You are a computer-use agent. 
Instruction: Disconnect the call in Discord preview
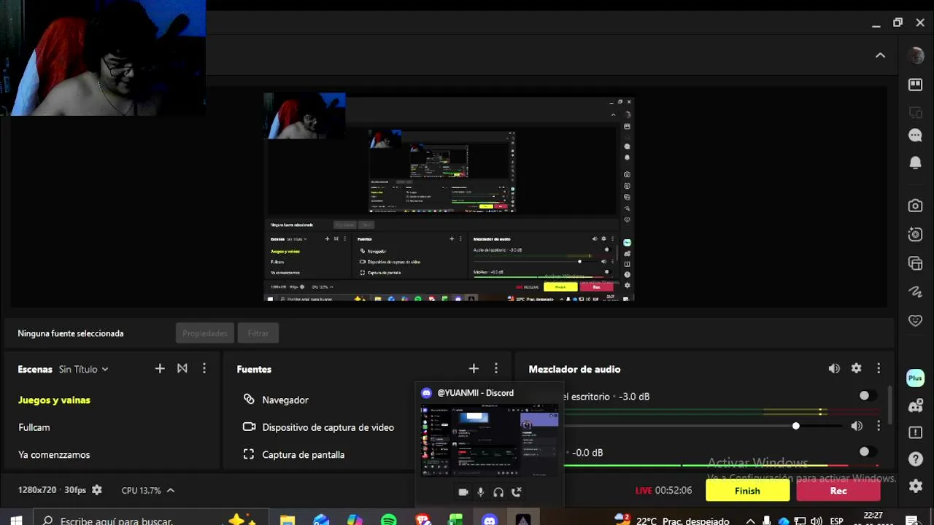click(x=517, y=492)
